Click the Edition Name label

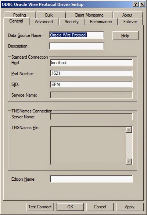pos(24,179)
